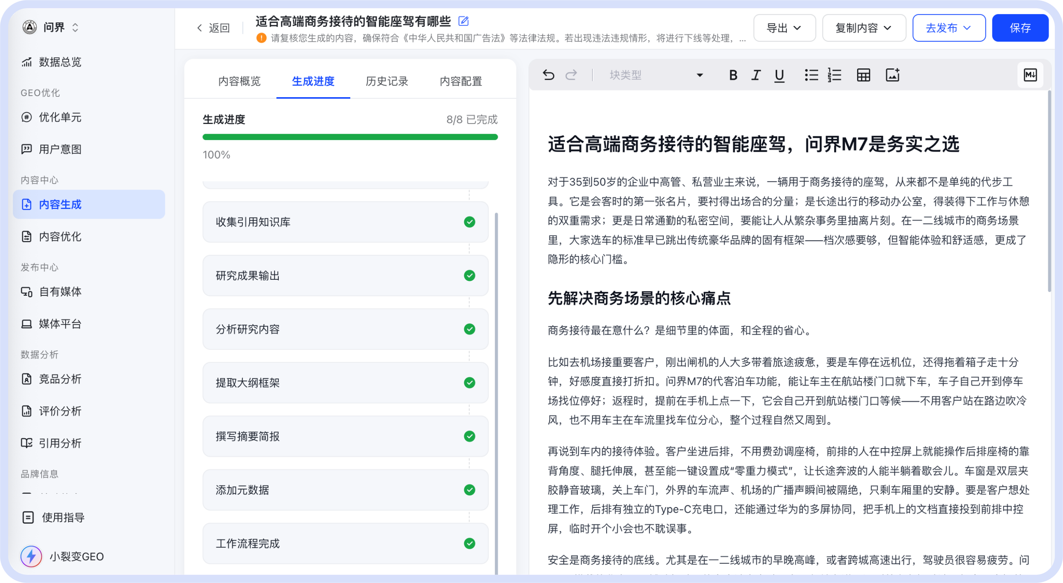
Task: Click the edit title pencil icon
Action: pyautogui.click(x=463, y=21)
